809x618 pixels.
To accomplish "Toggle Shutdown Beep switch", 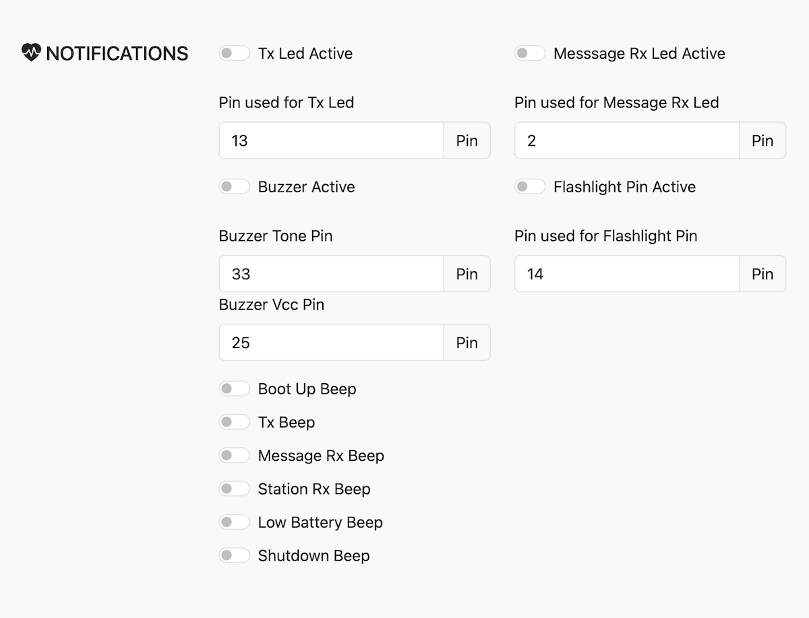I will 234,555.
